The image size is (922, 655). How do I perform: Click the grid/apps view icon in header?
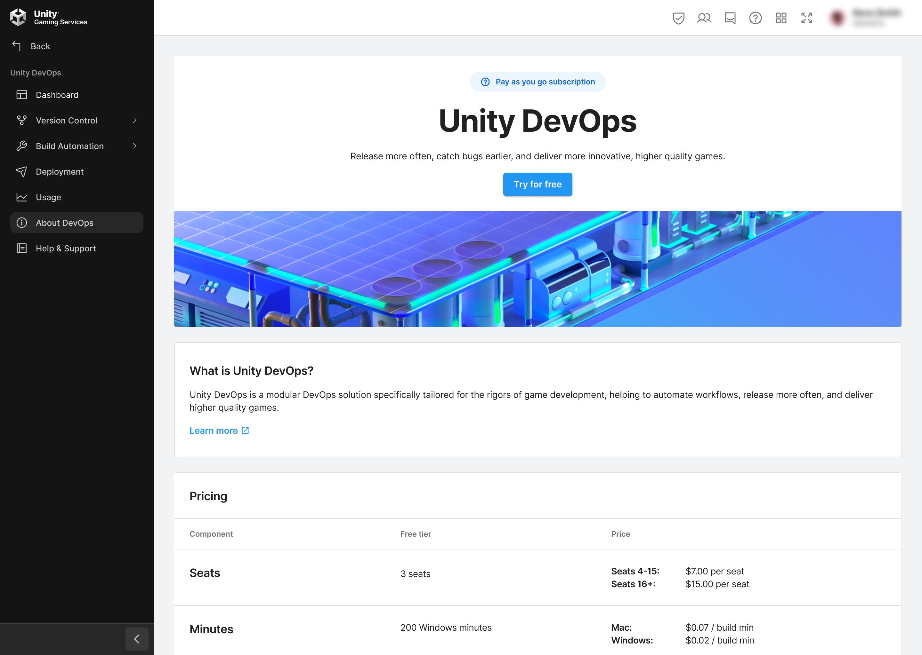[781, 18]
